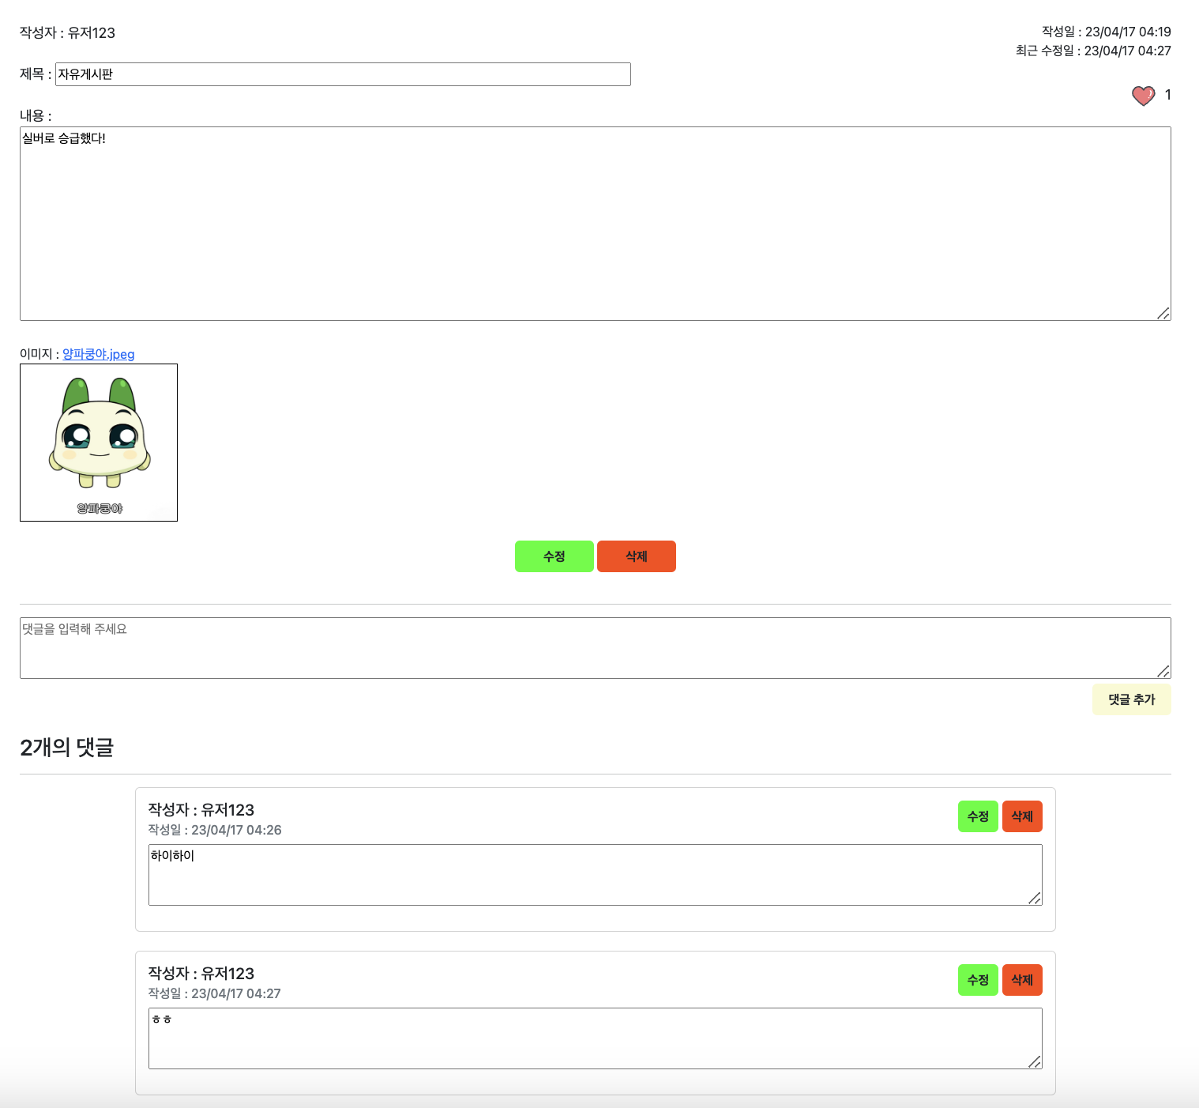The width and height of the screenshot is (1199, 1108).
Task: Delete the 하이하이 comment with 삭제
Action: point(1022,816)
